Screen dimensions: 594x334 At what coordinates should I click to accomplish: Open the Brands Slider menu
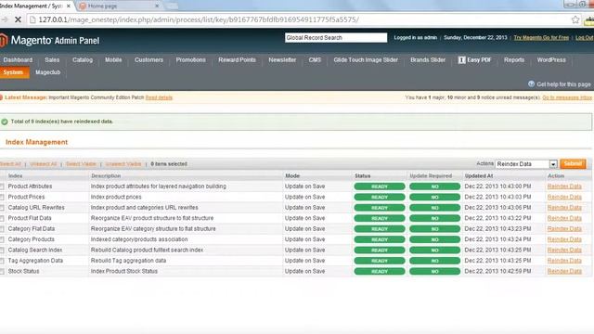pyautogui.click(x=428, y=59)
